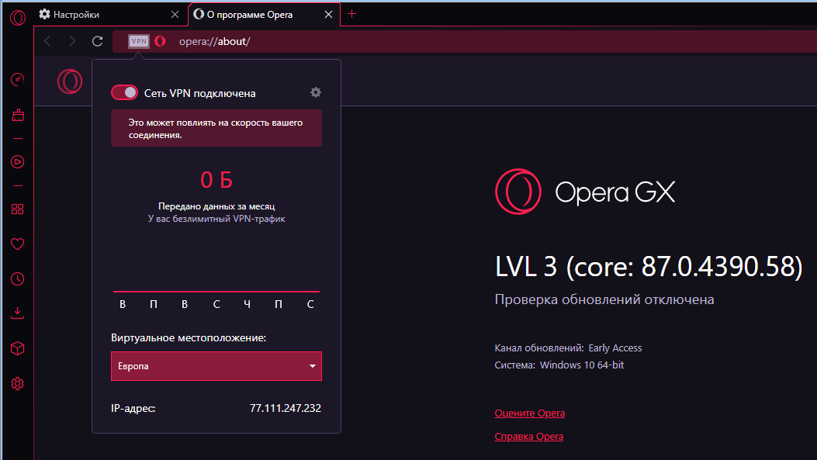This screenshot has height=460, width=817.
Task: Click the Проверка обновлений отключена status text
Action: [x=604, y=299]
